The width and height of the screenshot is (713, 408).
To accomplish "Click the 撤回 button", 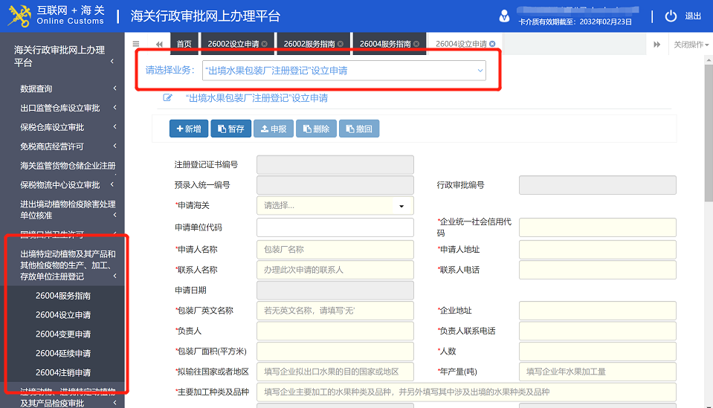I will (x=359, y=129).
